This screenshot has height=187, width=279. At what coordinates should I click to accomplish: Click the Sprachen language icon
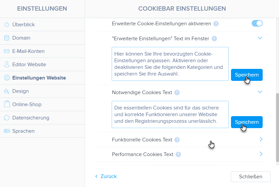(x=7, y=131)
